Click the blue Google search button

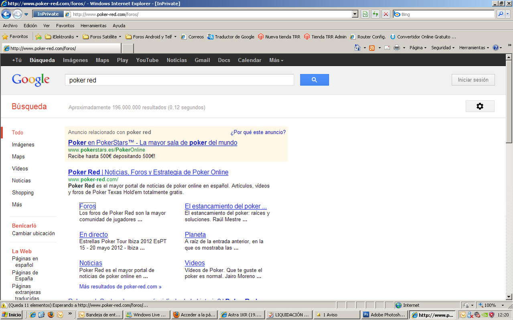314,80
